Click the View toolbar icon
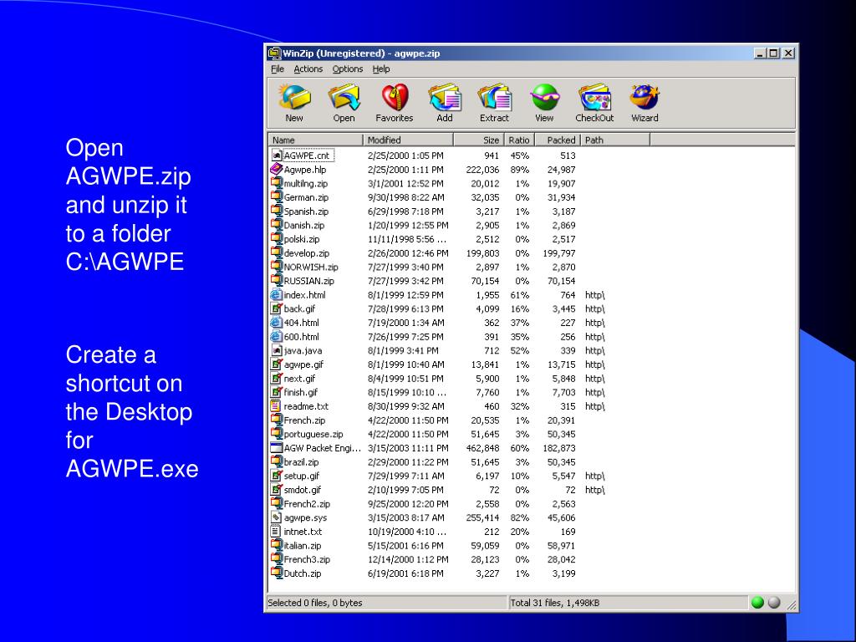856x642 pixels. point(544,98)
